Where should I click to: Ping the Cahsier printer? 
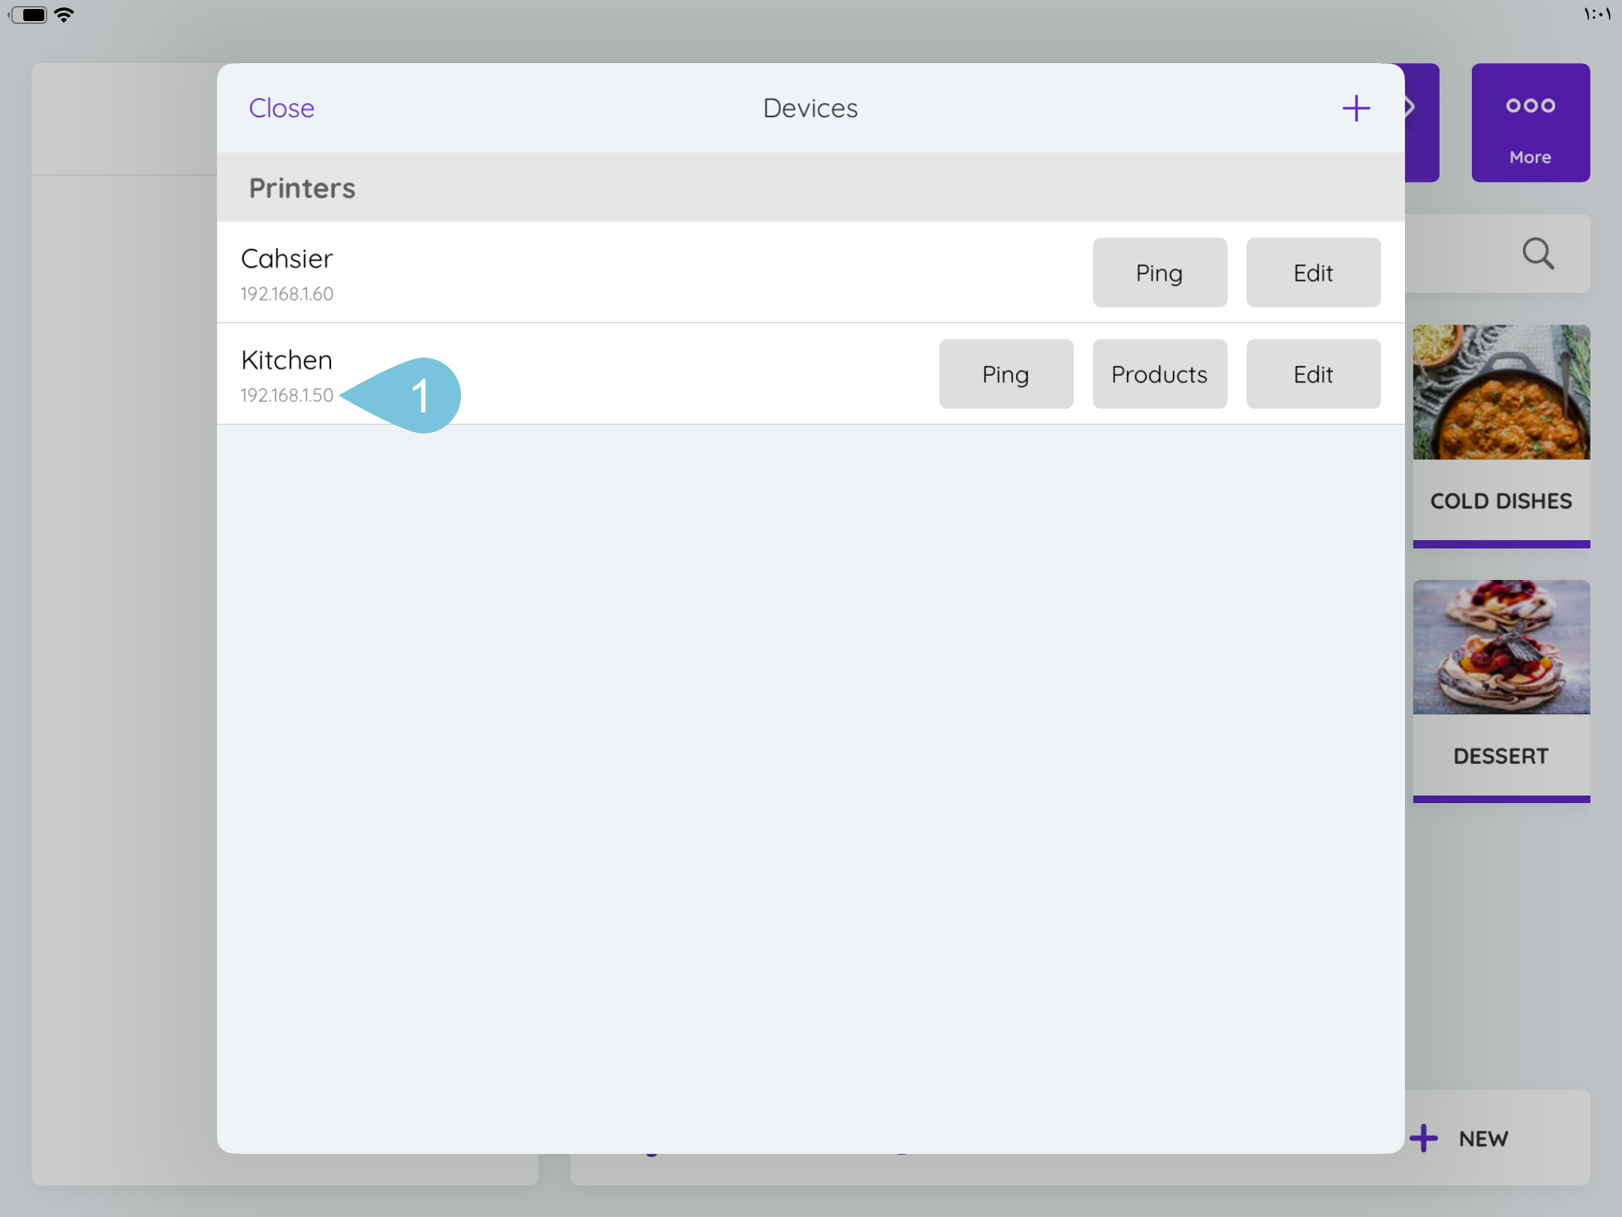coord(1159,273)
